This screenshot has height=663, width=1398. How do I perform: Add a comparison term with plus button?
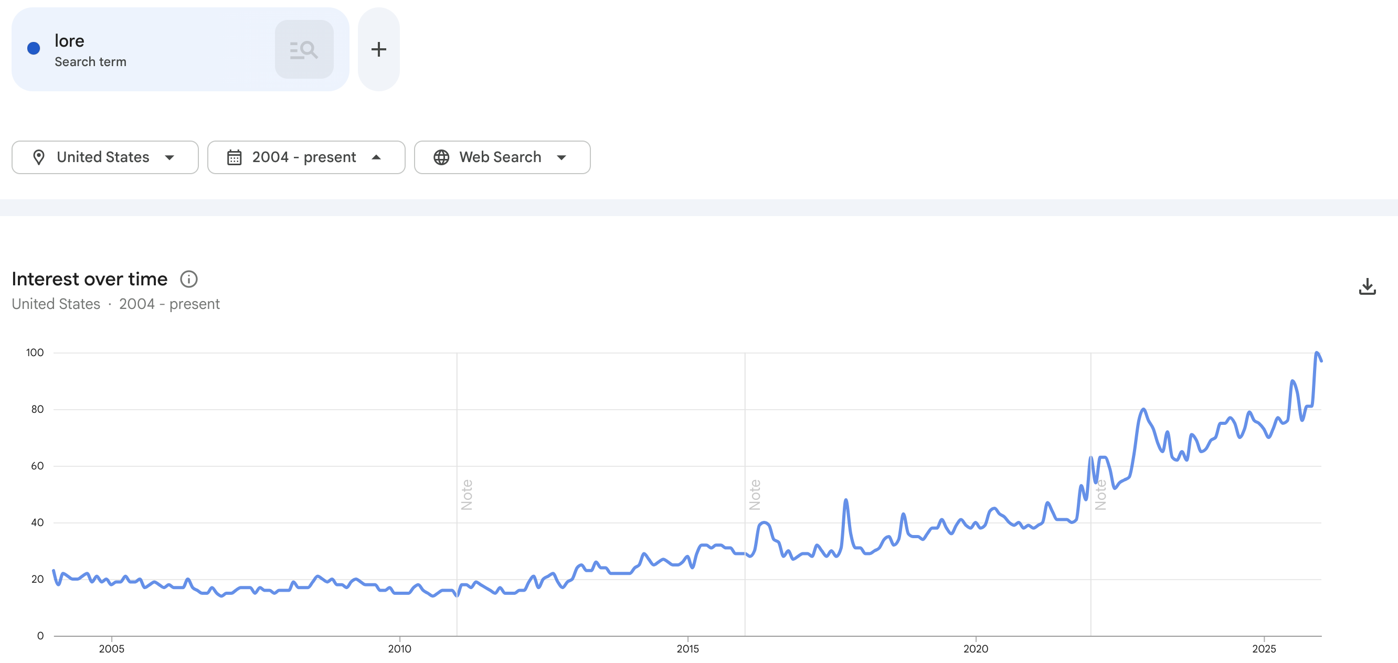coord(378,49)
